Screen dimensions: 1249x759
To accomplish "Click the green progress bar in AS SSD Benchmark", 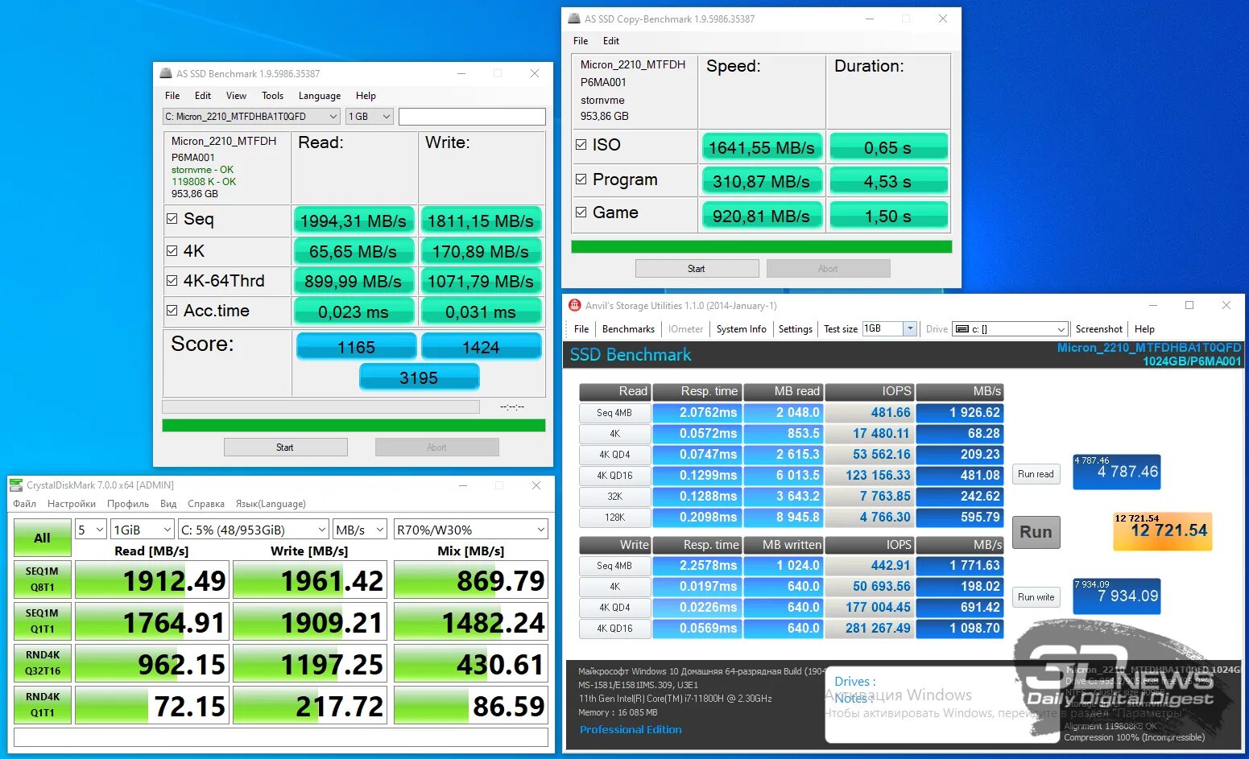I will pos(354,425).
